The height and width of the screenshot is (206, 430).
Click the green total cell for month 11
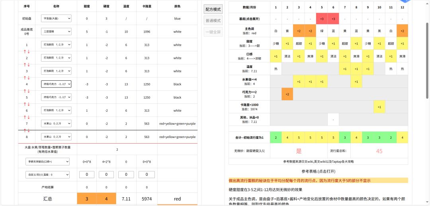[391, 138]
